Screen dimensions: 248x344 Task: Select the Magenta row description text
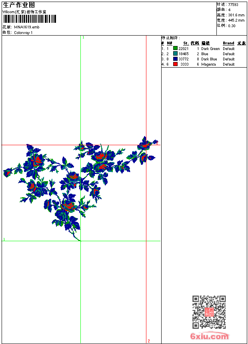208,64
